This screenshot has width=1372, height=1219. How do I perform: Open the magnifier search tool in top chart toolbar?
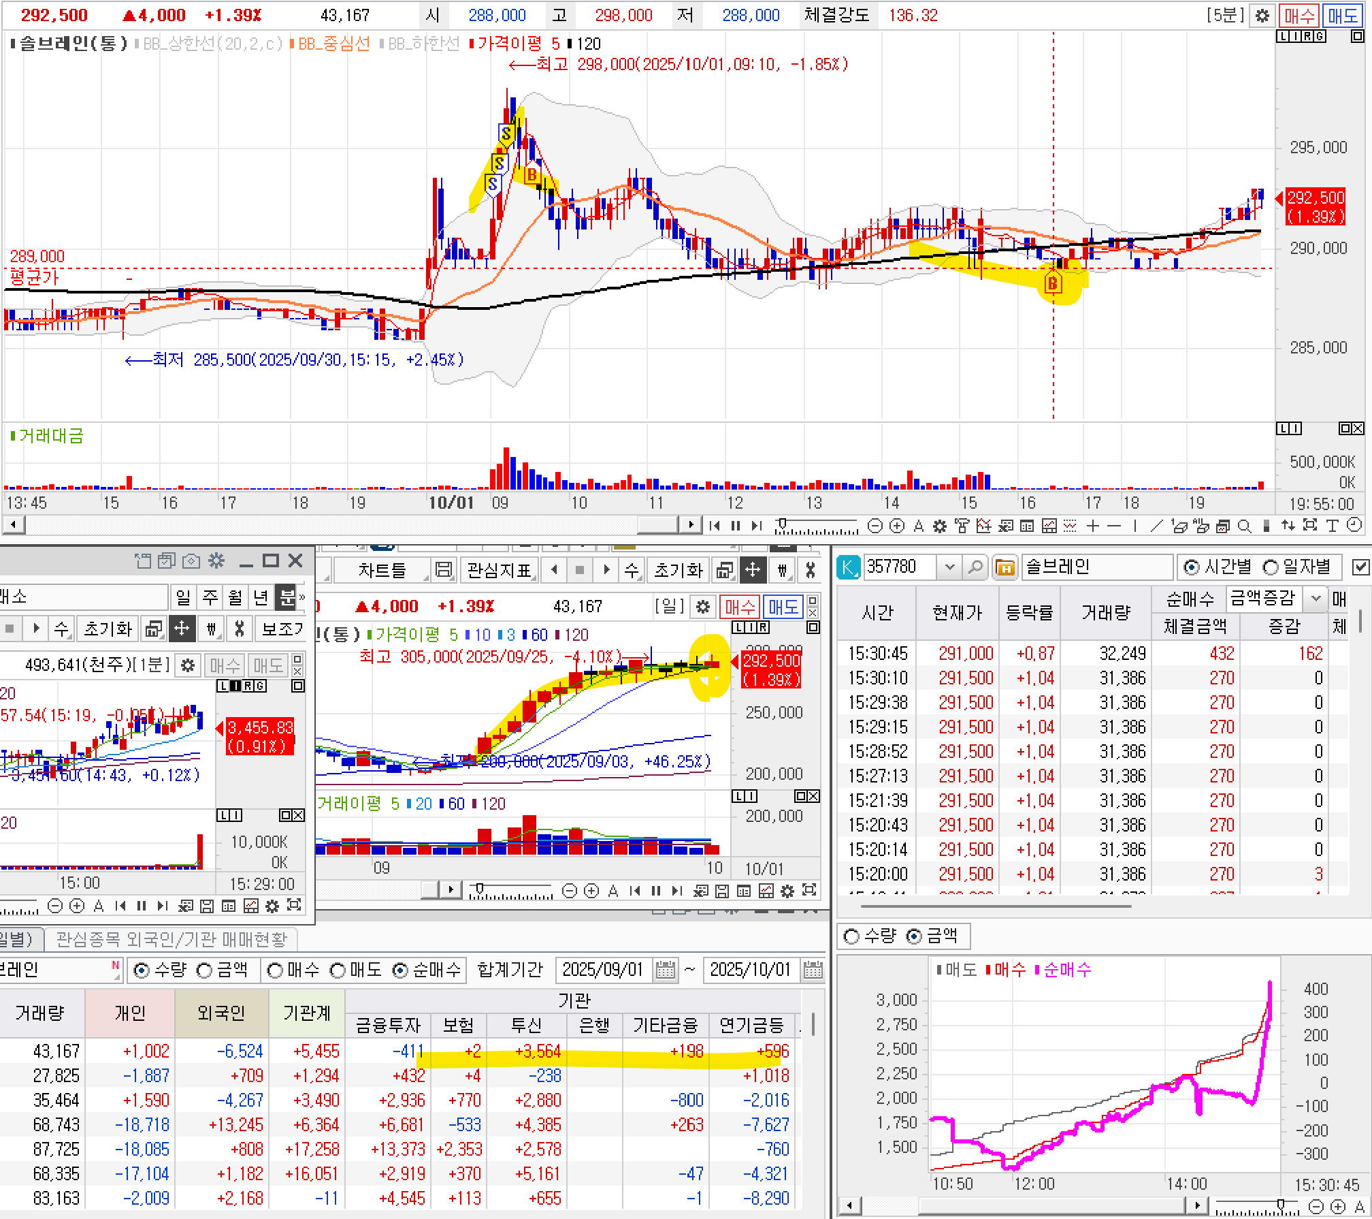click(x=1244, y=526)
